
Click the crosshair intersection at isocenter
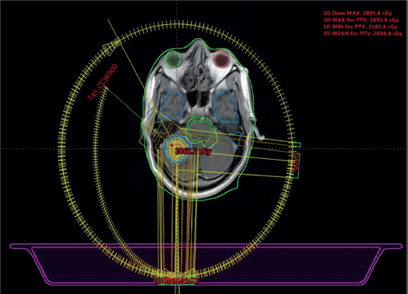point(177,149)
